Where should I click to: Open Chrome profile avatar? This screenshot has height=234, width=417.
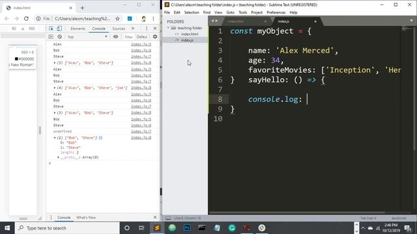coord(143,19)
